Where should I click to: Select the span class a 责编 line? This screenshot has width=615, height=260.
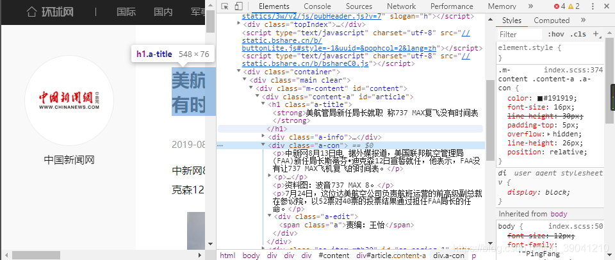(347, 225)
